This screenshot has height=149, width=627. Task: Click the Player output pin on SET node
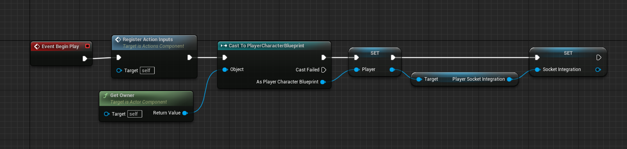(392, 69)
